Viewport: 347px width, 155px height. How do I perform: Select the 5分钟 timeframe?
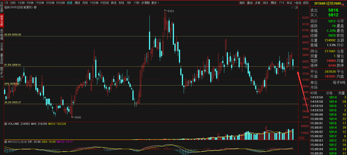point(30,3)
